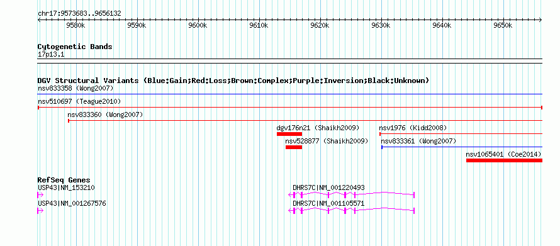560x246 pixels.
Task: Click the ruler's left end arrow
Action: tap(39, 20)
